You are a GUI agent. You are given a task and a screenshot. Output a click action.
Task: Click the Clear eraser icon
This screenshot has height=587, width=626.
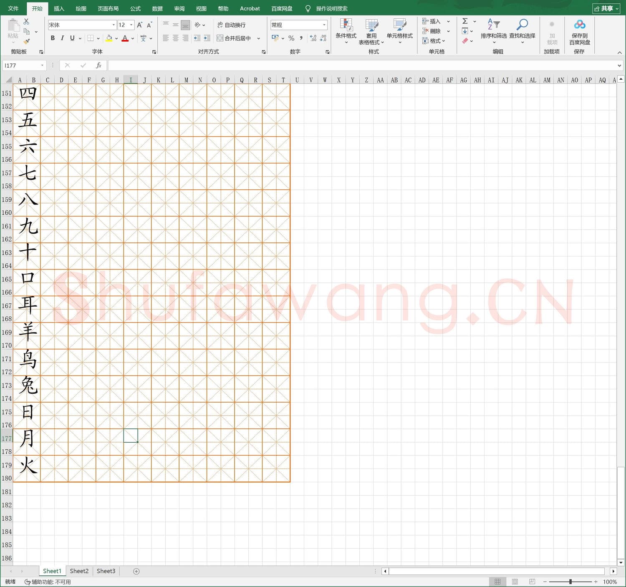click(465, 41)
